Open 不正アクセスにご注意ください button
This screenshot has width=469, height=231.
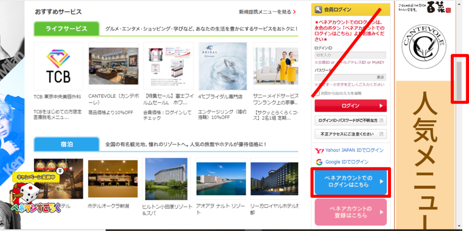(350, 134)
